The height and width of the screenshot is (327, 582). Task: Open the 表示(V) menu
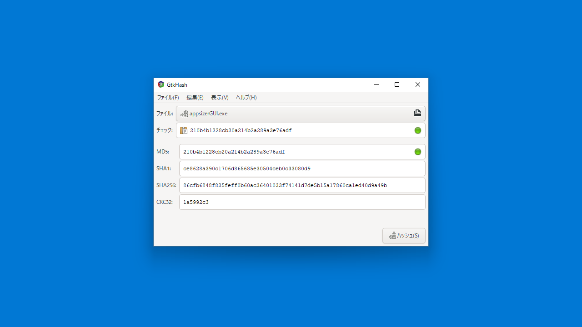220,98
